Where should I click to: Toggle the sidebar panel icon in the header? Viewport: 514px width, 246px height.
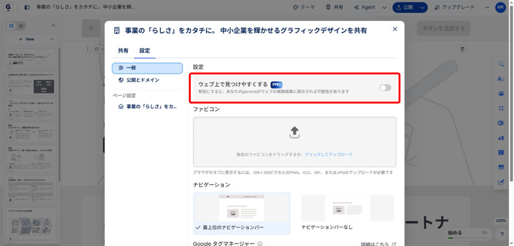coord(27,8)
